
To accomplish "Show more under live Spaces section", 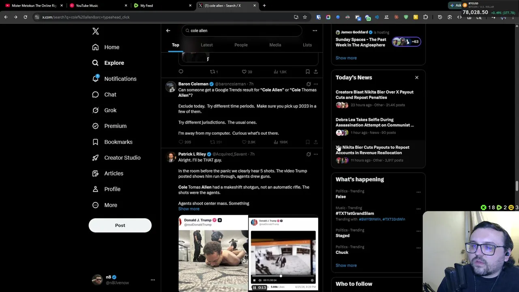I will [x=346, y=58].
